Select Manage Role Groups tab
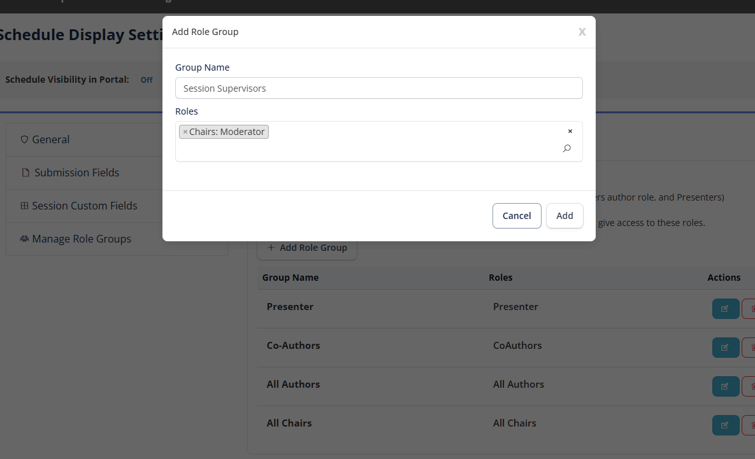The width and height of the screenshot is (755, 459). 81,239
